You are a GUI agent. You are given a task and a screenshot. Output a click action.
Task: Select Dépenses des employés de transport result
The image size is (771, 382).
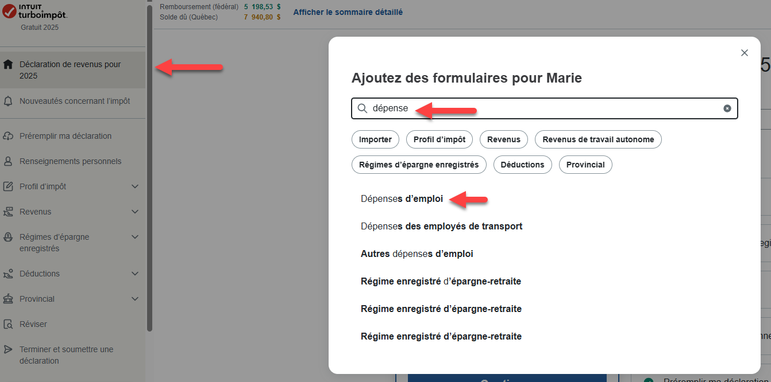coord(441,226)
